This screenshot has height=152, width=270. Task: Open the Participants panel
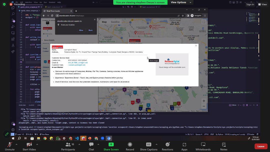(x=68, y=146)
